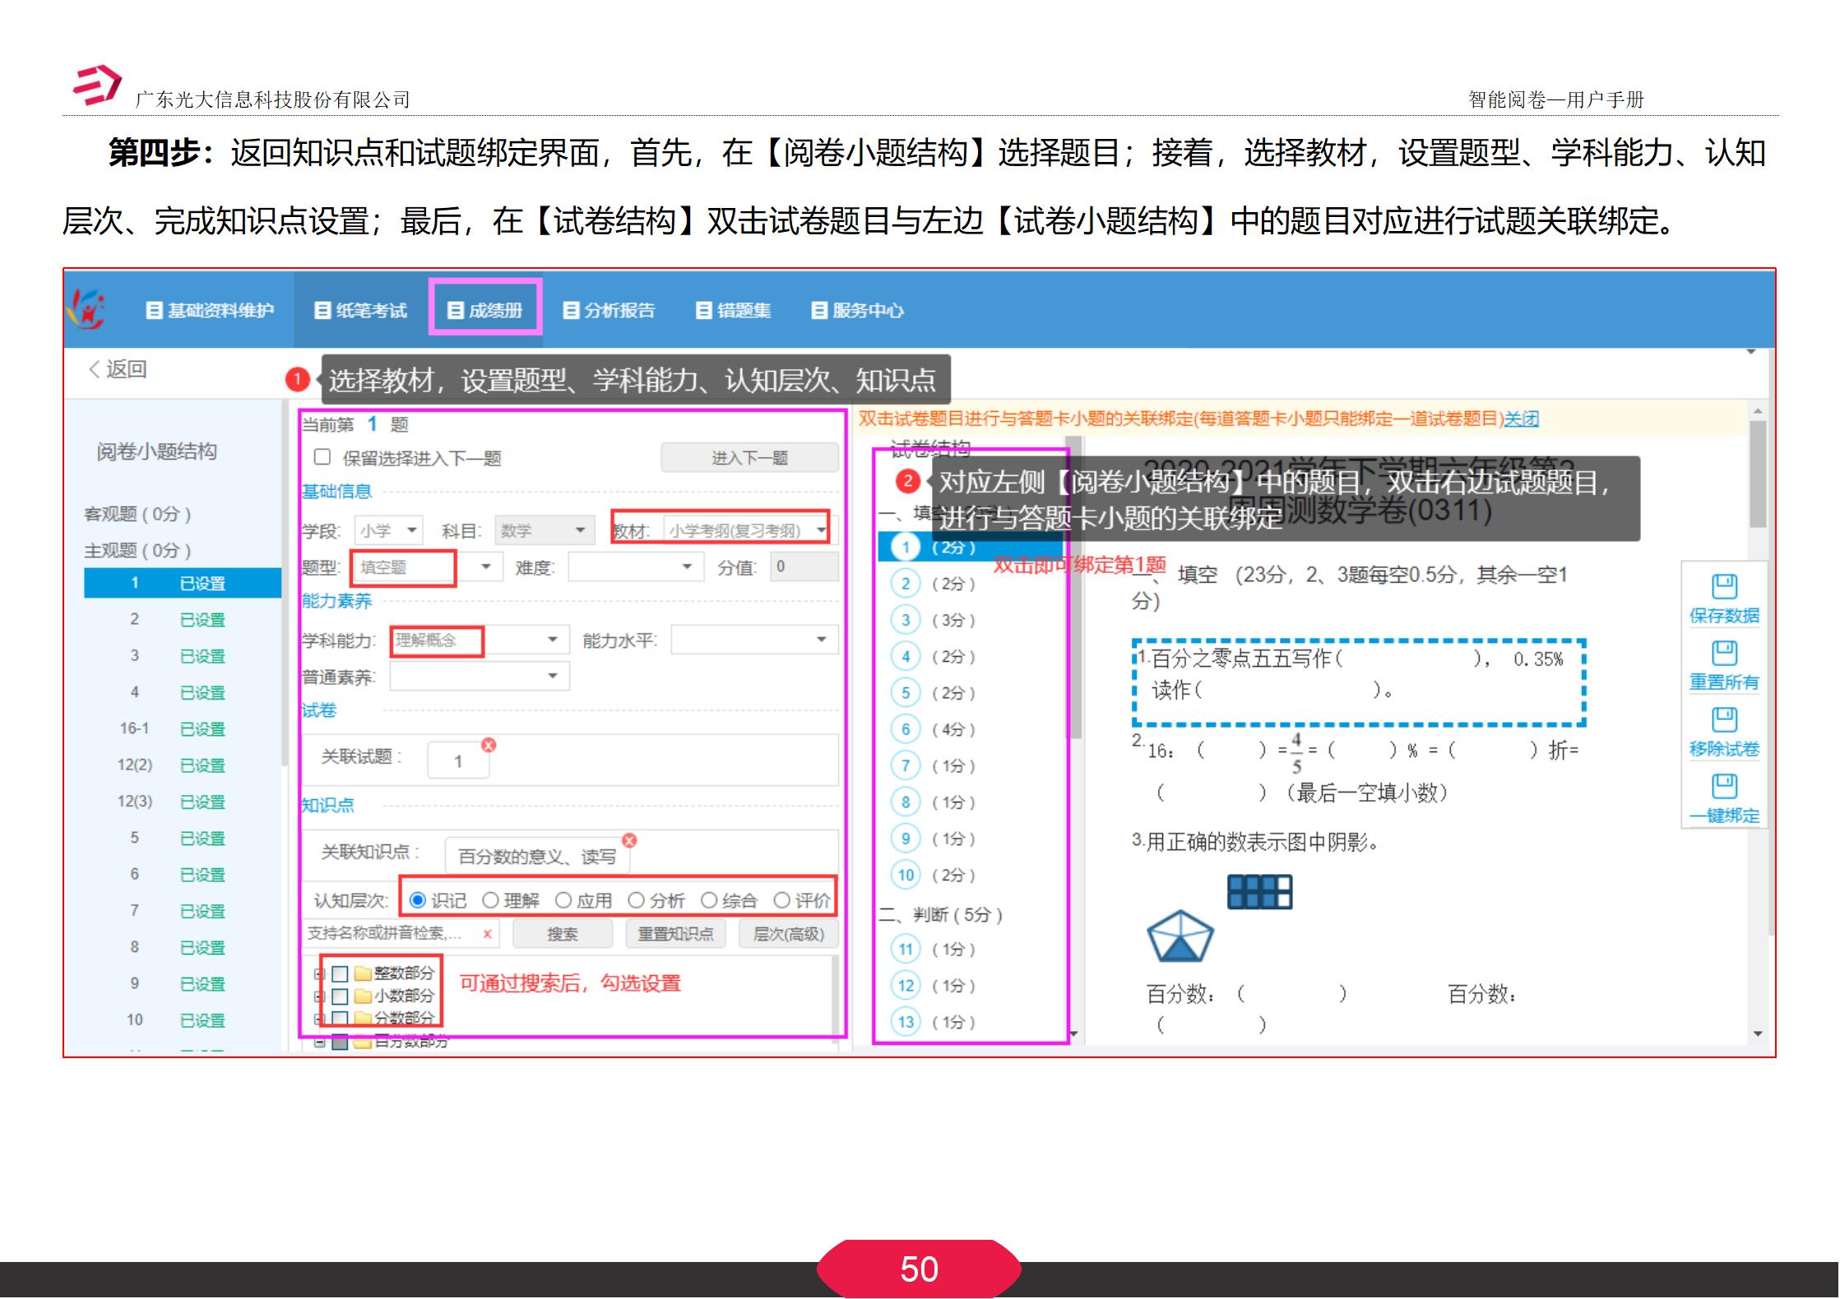Clear the knowledge point search box x icon
This screenshot has height=1299, width=1840.
click(486, 935)
